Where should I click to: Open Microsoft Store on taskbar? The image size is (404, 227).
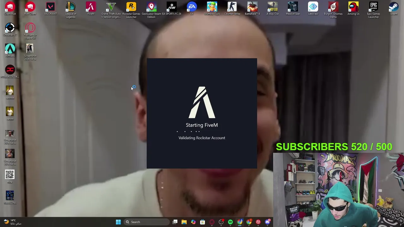[x=202, y=222]
